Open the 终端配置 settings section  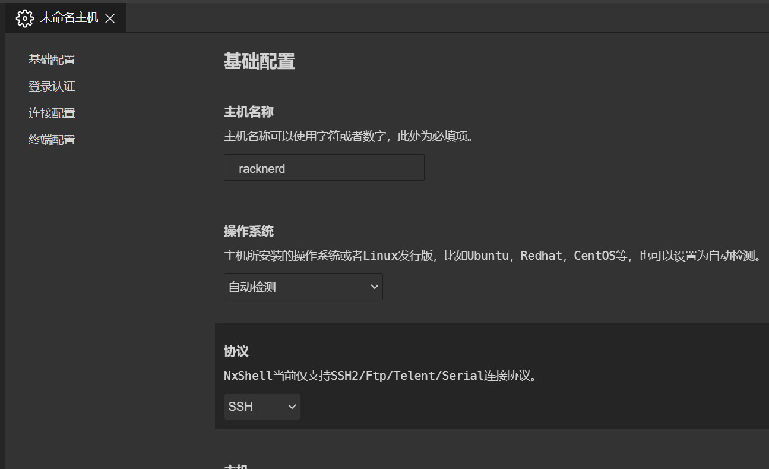pyautogui.click(x=52, y=140)
